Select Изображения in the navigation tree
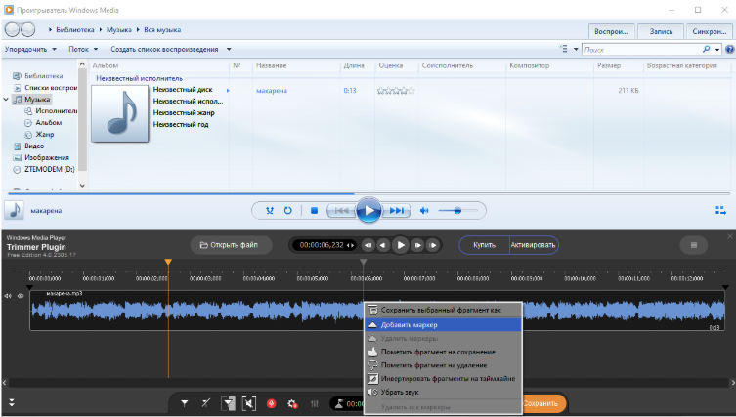736x417 pixels. [x=41, y=157]
